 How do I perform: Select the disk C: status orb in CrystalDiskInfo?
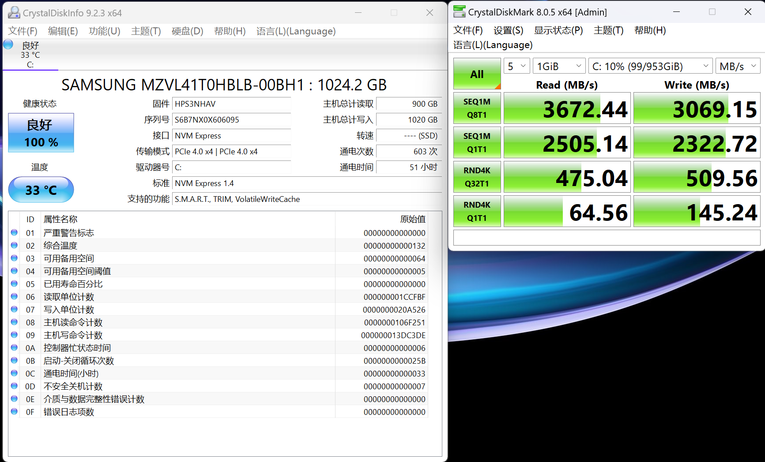pyautogui.click(x=8, y=44)
